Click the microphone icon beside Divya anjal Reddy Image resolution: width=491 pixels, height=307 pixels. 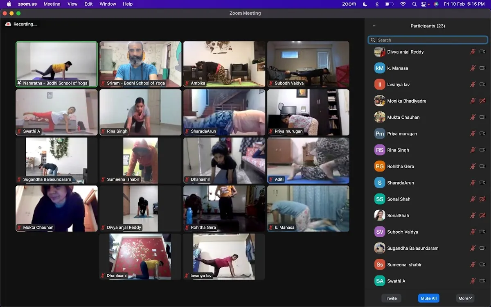click(x=473, y=52)
